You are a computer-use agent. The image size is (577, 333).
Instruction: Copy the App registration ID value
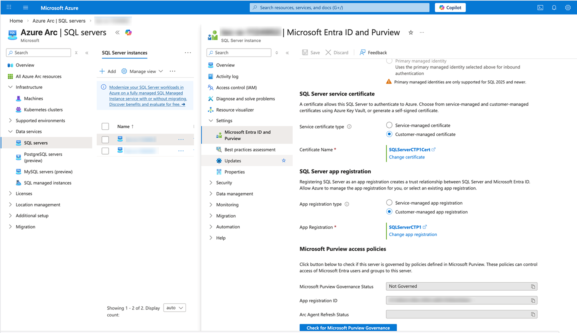533,301
